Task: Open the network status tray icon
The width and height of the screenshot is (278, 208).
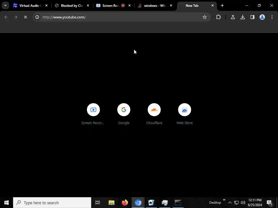Action: click(x=236, y=203)
